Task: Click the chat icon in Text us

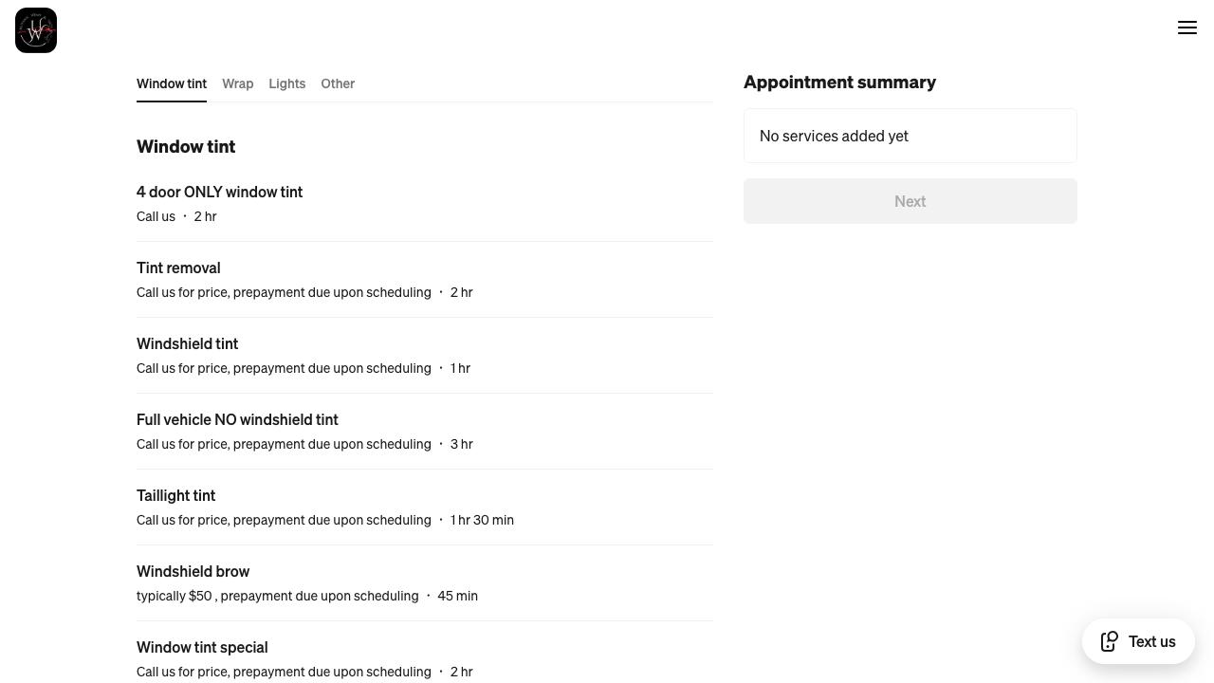Action: pos(1109,641)
